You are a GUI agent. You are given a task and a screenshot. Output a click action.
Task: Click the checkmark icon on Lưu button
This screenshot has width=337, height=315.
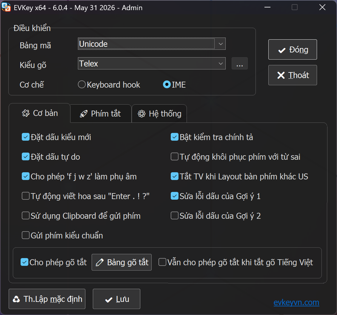(109, 300)
